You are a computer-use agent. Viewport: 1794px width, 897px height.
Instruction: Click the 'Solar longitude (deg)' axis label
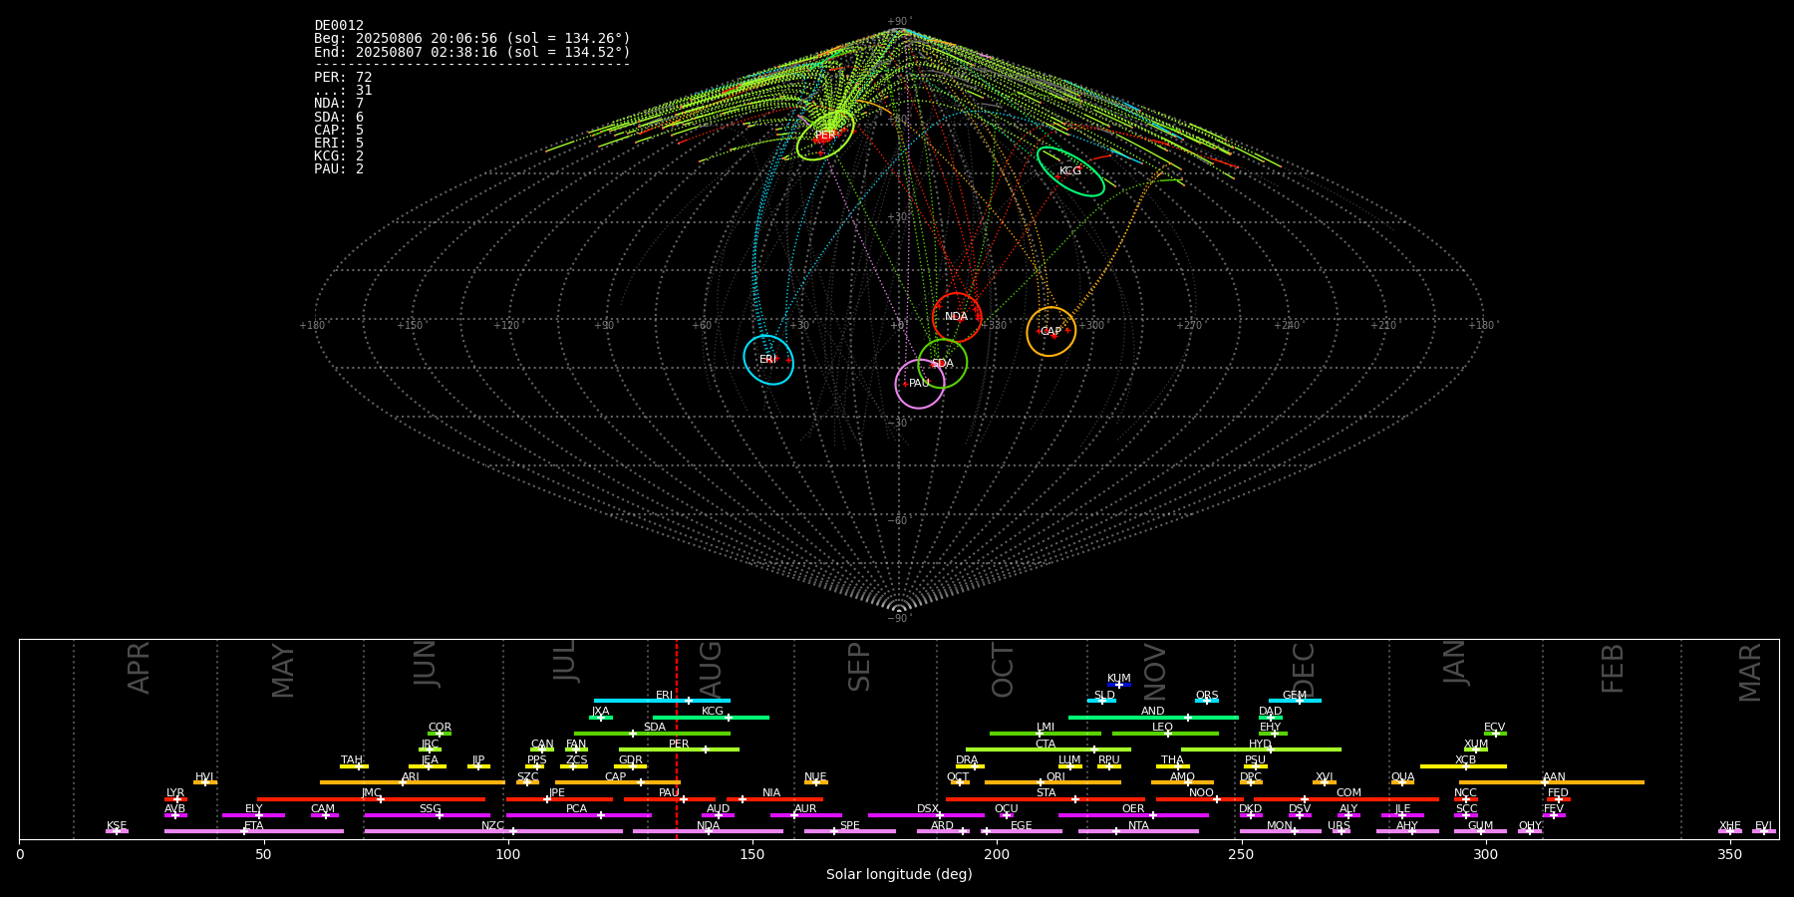(x=899, y=875)
